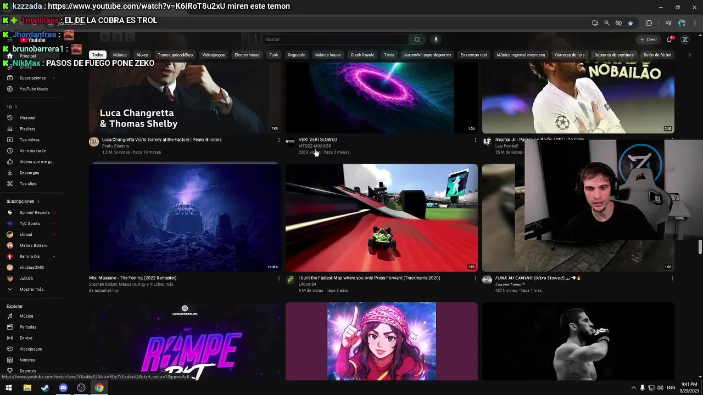The height and width of the screenshot is (395, 703).
Task: Open YouTube Music from sidebar
Action: [x=34, y=89]
